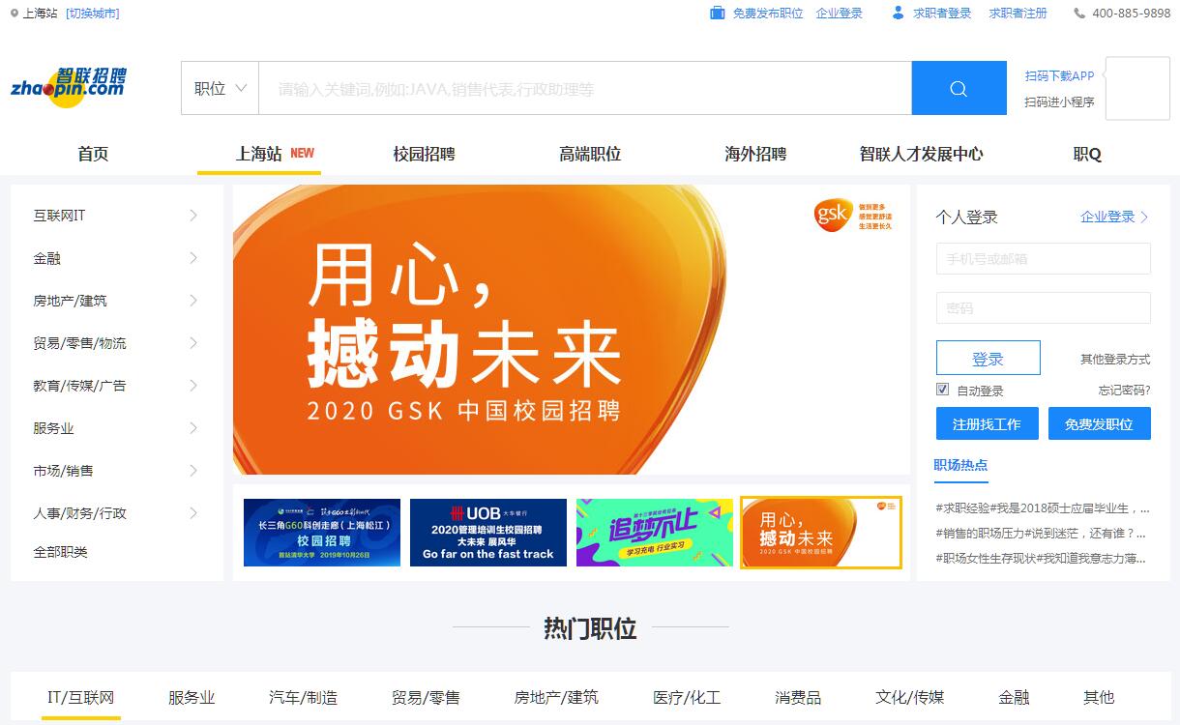
Task: Click the 切换城市 link
Action: 93,14
